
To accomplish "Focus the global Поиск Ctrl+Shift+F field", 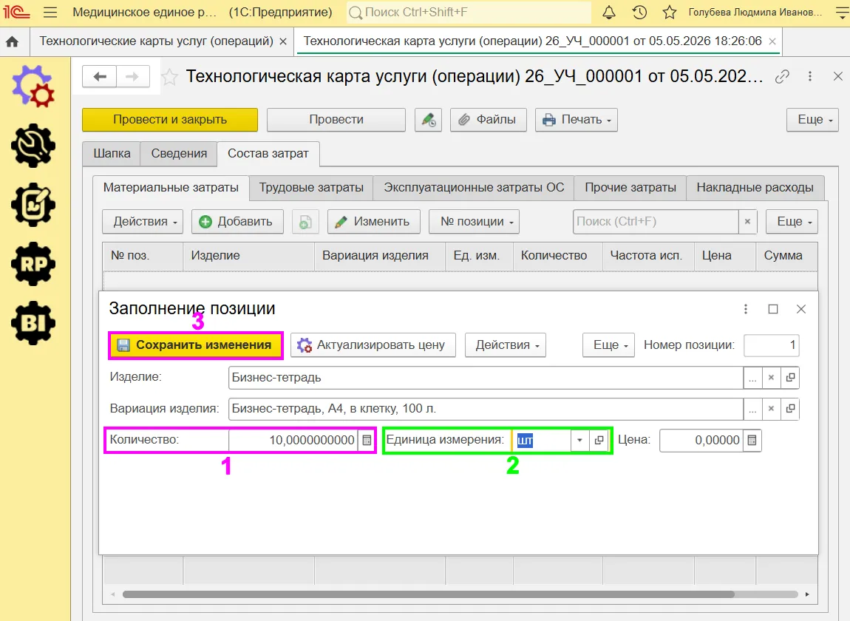I will [469, 12].
